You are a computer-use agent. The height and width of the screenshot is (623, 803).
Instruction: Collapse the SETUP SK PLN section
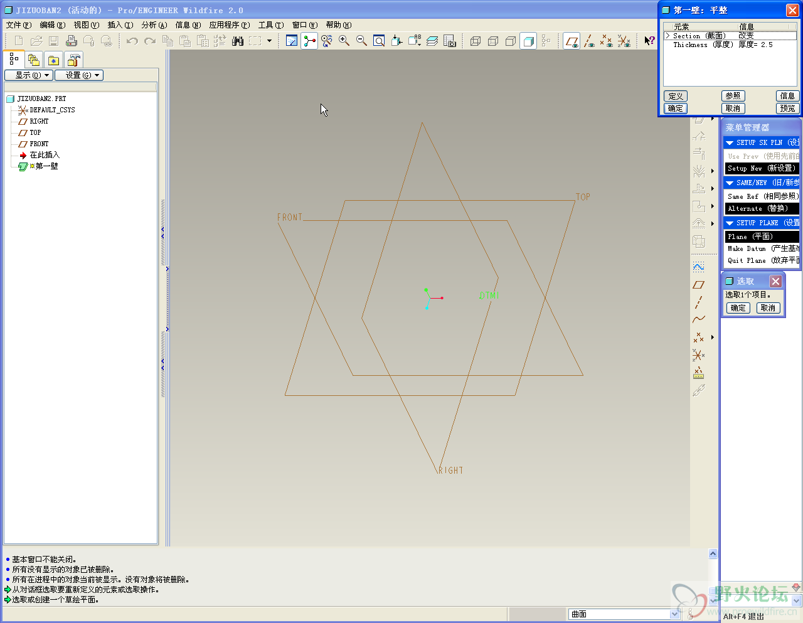pos(730,143)
